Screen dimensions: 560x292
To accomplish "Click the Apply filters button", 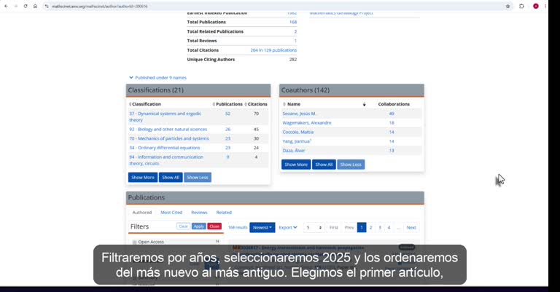I will pos(198,226).
